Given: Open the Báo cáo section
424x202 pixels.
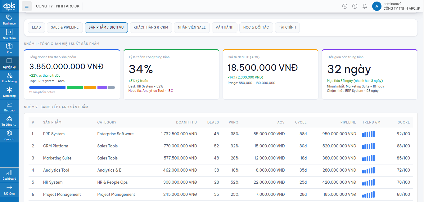Looking at the screenshot, I should (x=9, y=107).
